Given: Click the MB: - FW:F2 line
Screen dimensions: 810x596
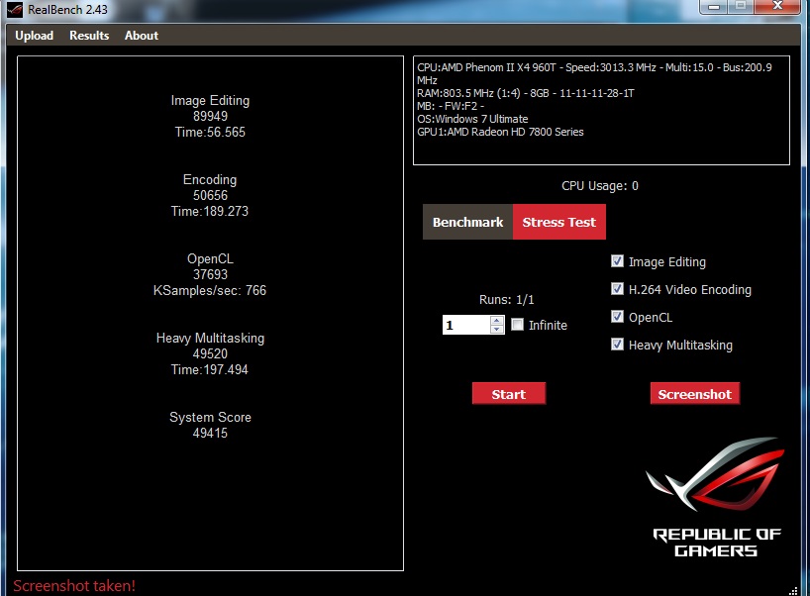Looking at the screenshot, I should [451, 106].
